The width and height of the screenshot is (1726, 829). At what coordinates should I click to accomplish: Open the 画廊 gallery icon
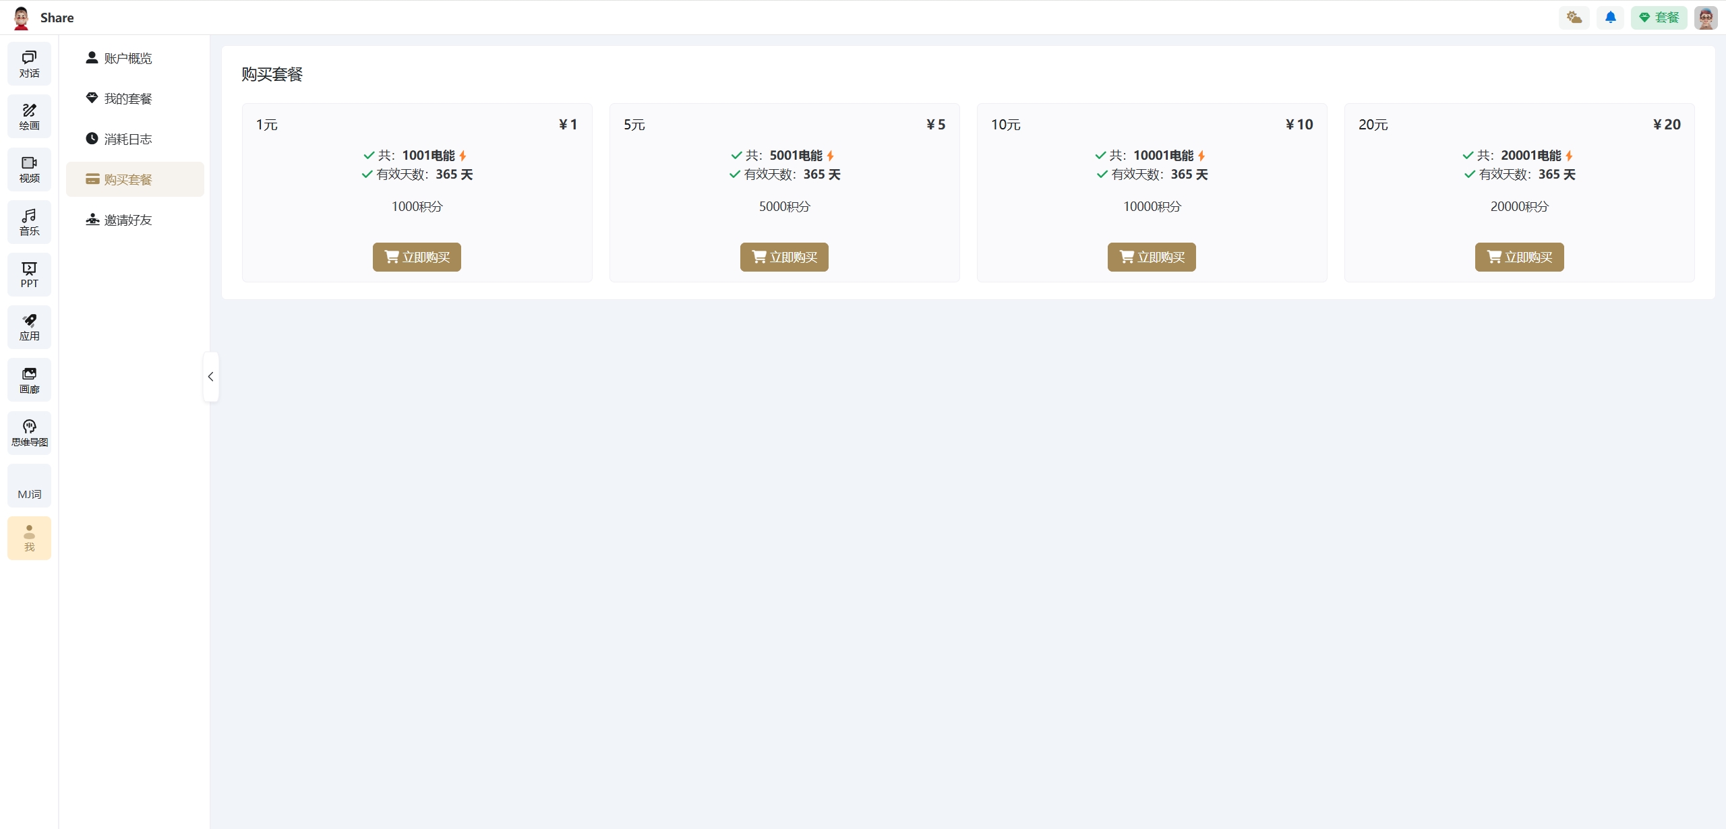tap(29, 380)
